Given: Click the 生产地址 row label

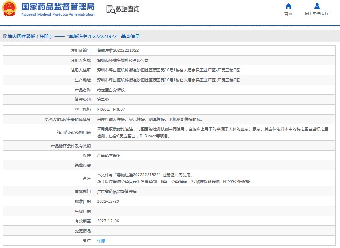Looking at the screenshot, I should point(83,80).
